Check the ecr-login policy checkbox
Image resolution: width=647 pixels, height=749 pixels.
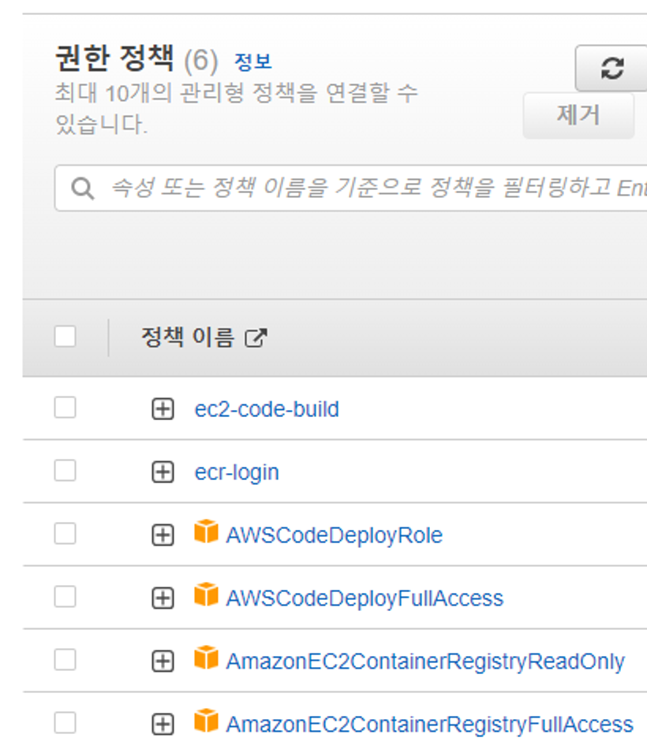[67, 471]
